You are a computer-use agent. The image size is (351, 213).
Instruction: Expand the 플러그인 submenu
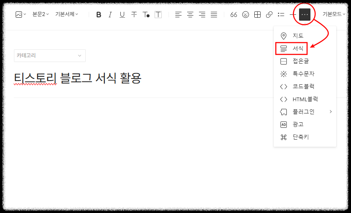tap(305, 112)
